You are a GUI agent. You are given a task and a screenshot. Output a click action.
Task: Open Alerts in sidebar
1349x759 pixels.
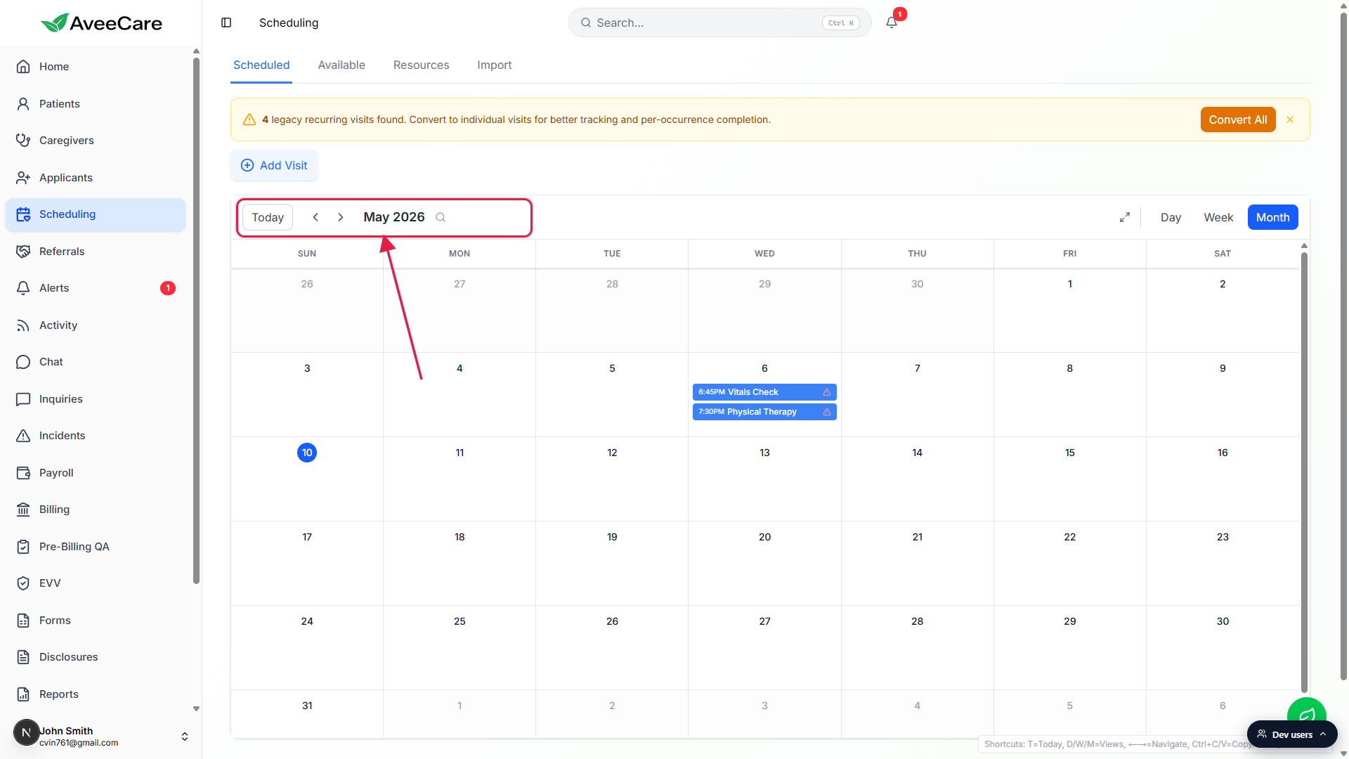point(96,288)
